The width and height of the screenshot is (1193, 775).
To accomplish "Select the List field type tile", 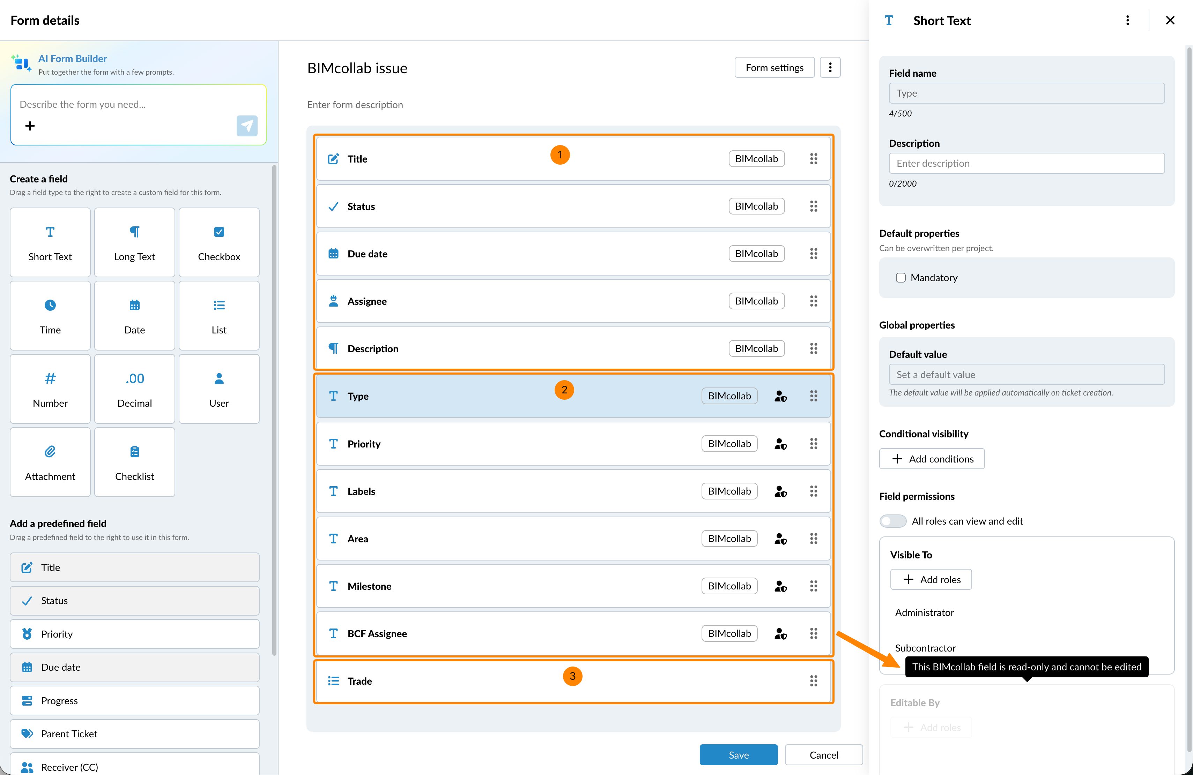I will point(219,316).
